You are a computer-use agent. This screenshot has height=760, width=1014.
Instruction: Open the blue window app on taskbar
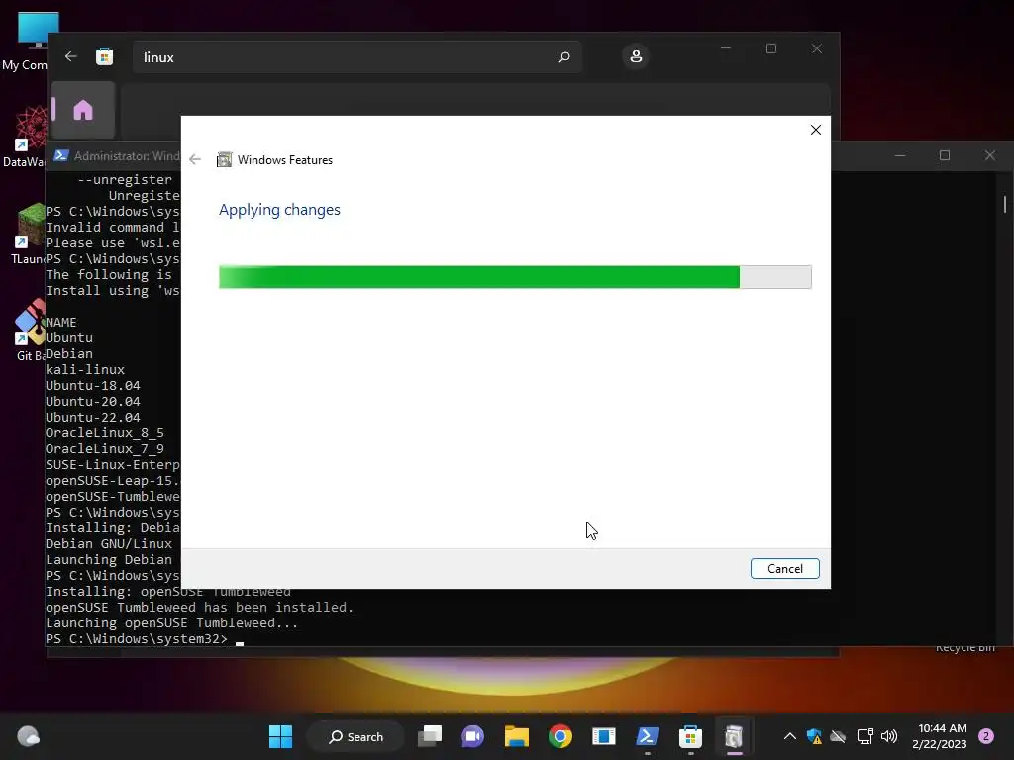[x=603, y=736]
